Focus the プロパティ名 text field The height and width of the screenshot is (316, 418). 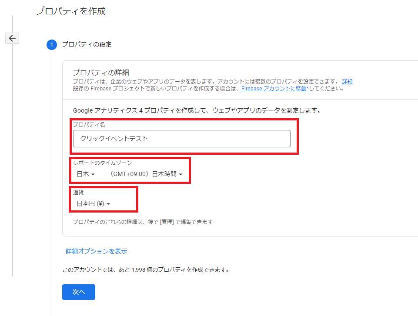(181, 139)
